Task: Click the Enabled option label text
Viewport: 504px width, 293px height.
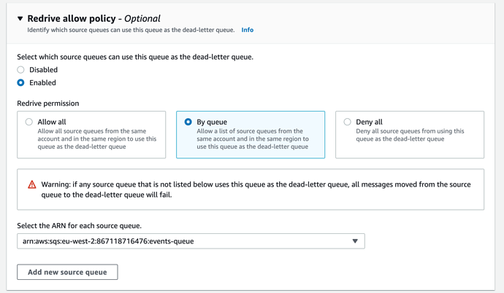Action: point(42,82)
